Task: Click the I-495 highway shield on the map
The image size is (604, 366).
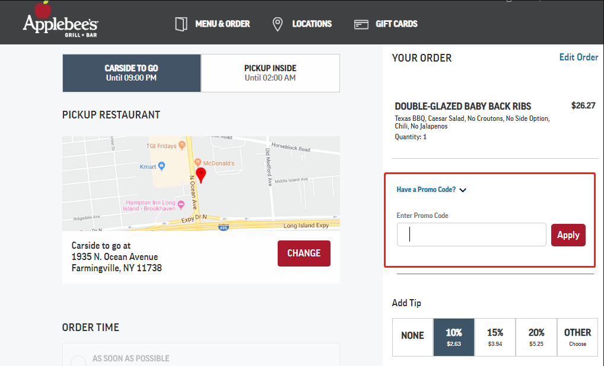Action: [224, 227]
